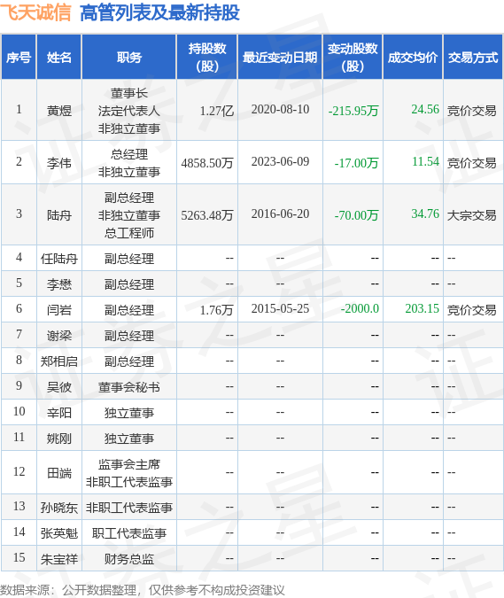Click 非职工代表监事 in 孙晓东's row
Image resolution: width=504 pixels, height=598 pixels.
(x=129, y=508)
